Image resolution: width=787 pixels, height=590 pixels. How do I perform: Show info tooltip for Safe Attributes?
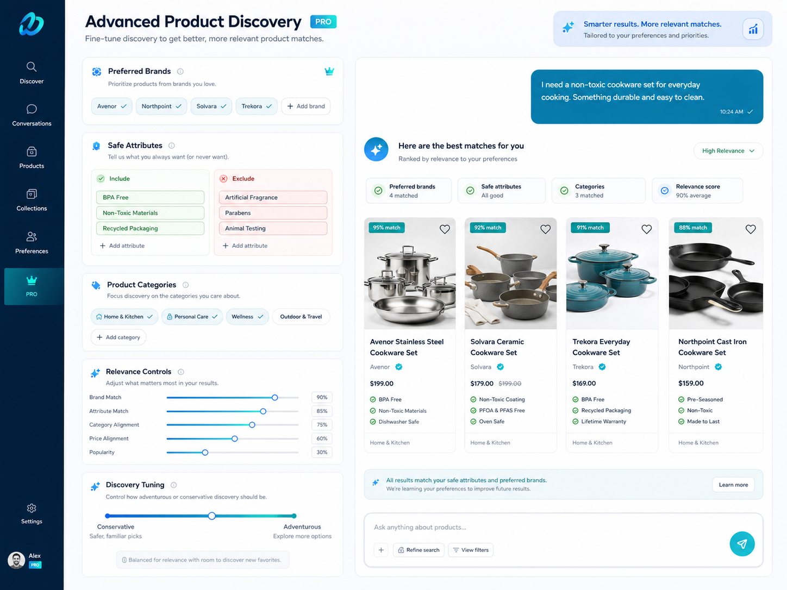(172, 146)
